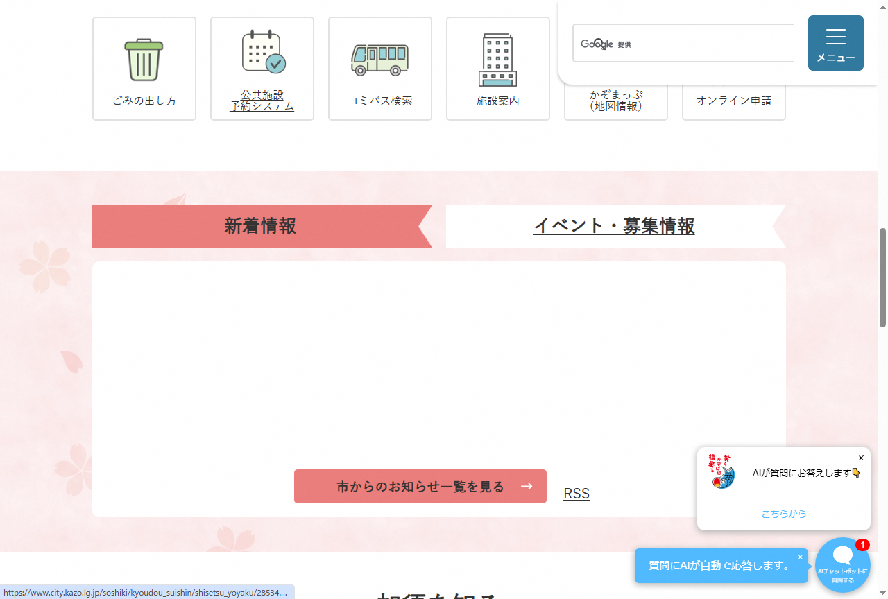888x599 pixels.
Task: Open the ごみの出し方 garbage disposal icon
Action: 144,68
